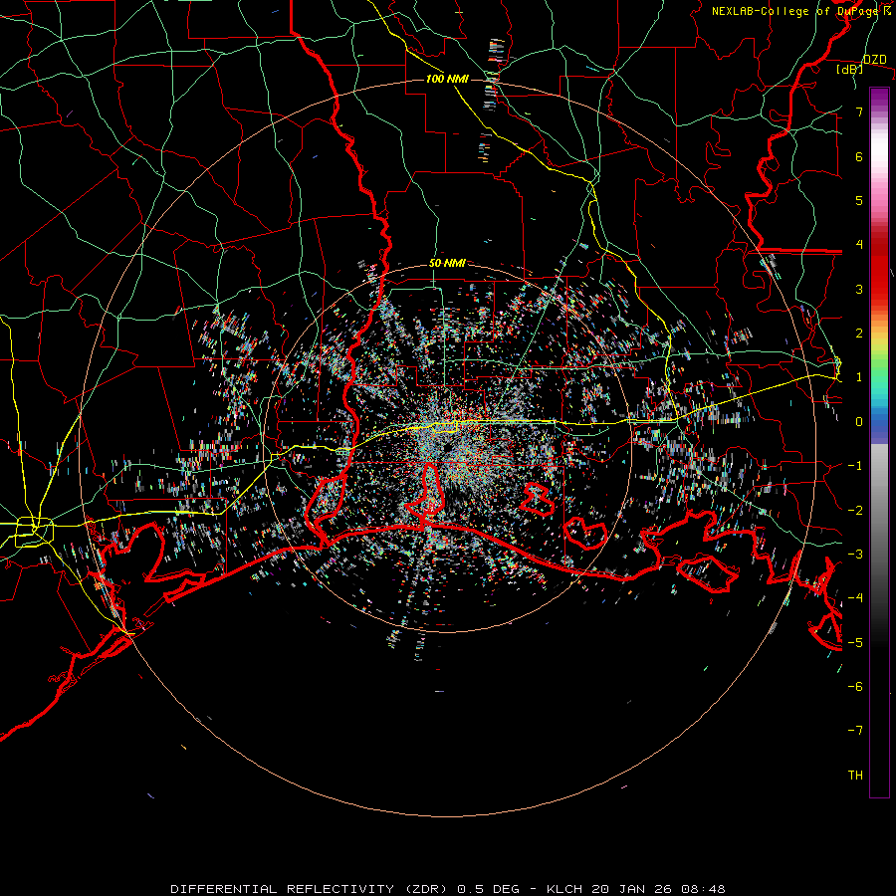Click the colorbar value -1 label

(x=855, y=466)
